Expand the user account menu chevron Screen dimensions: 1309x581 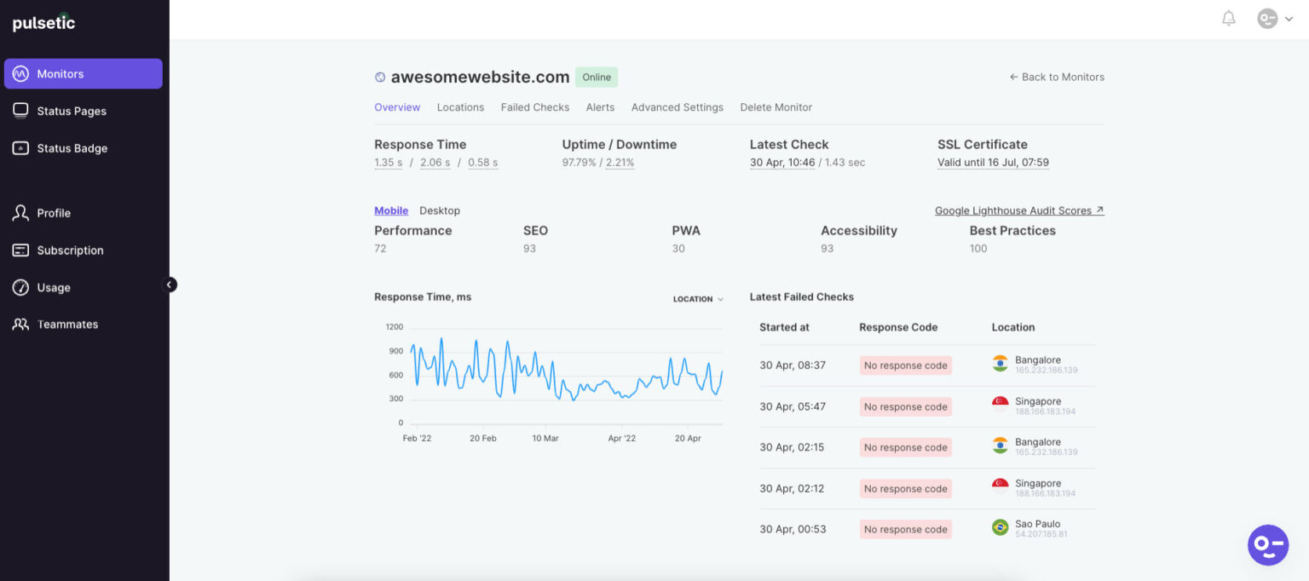pos(1290,18)
